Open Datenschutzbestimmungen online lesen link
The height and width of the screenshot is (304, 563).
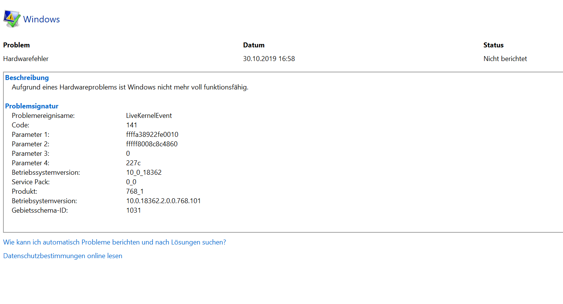click(62, 256)
